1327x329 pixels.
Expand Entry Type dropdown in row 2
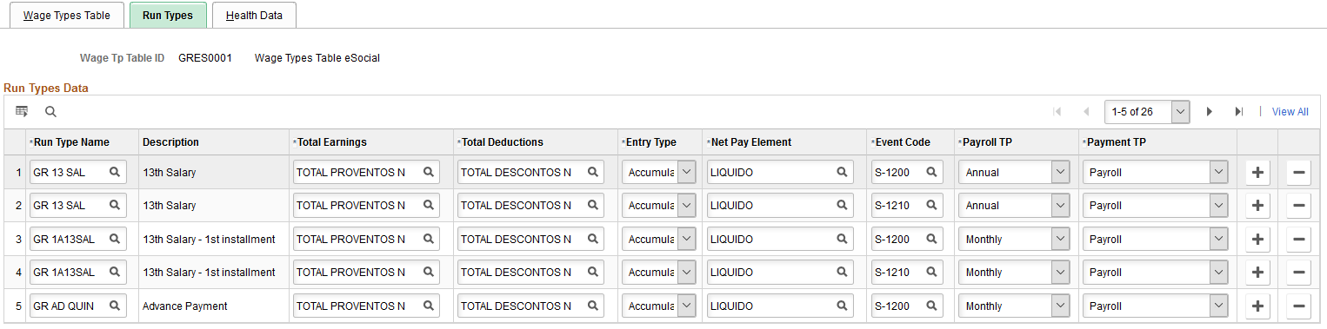coord(687,206)
